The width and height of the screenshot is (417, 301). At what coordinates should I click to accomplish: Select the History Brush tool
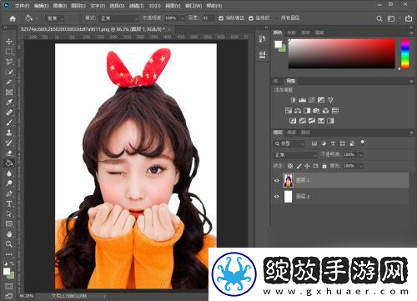tap(9, 143)
